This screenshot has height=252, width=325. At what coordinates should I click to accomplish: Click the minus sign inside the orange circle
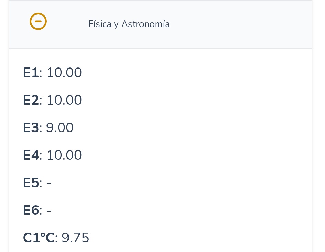point(38,21)
